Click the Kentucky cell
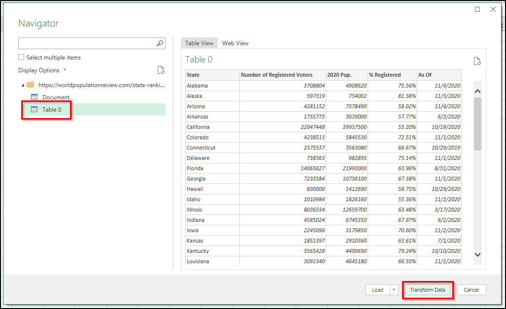This screenshot has height=309, width=506. tap(212, 250)
